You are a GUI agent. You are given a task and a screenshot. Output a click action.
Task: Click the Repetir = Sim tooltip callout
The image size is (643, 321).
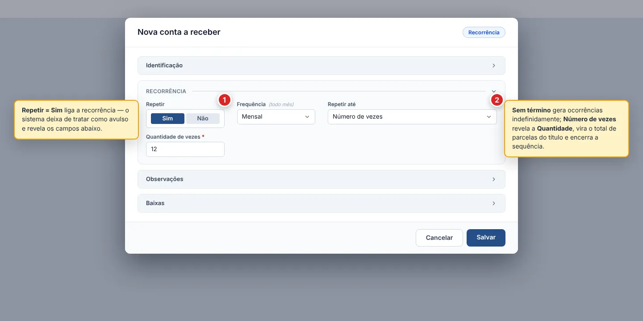(x=76, y=119)
